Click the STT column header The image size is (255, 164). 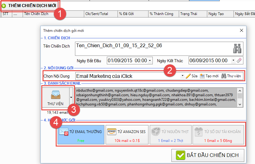tap(6, 14)
